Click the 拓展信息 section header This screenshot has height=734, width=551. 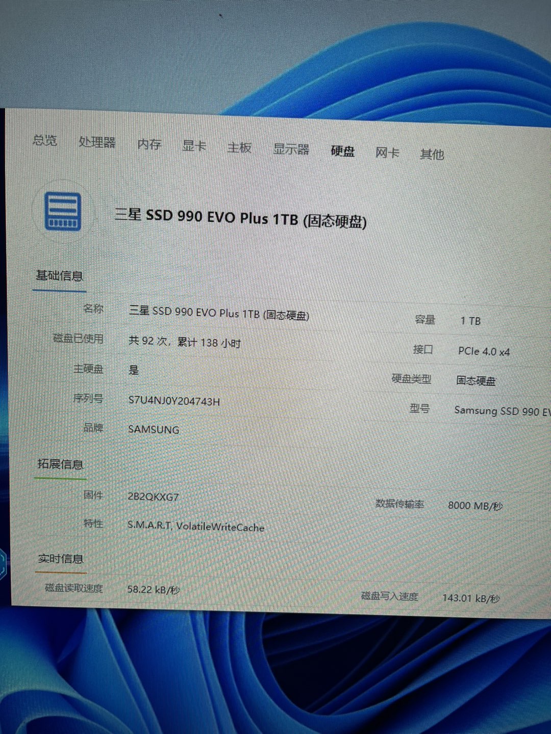60,464
